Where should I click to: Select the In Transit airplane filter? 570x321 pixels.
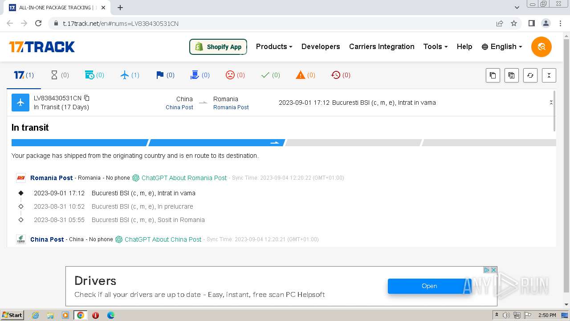click(130, 75)
